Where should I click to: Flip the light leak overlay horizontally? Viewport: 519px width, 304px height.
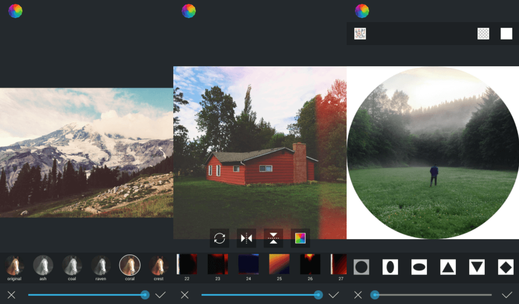tap(247, 238)
